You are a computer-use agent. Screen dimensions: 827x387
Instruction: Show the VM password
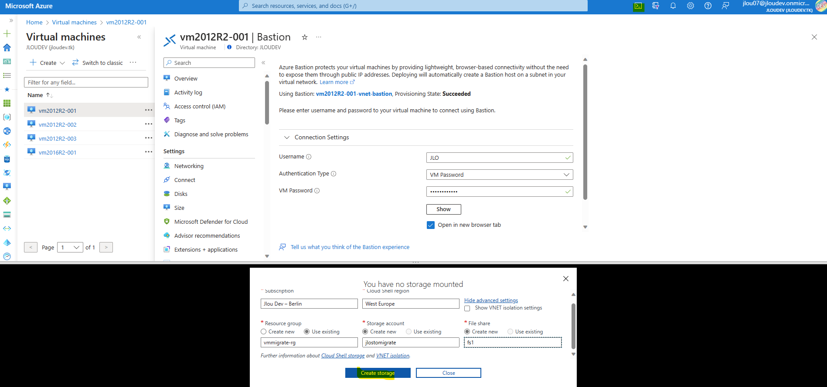443,209
